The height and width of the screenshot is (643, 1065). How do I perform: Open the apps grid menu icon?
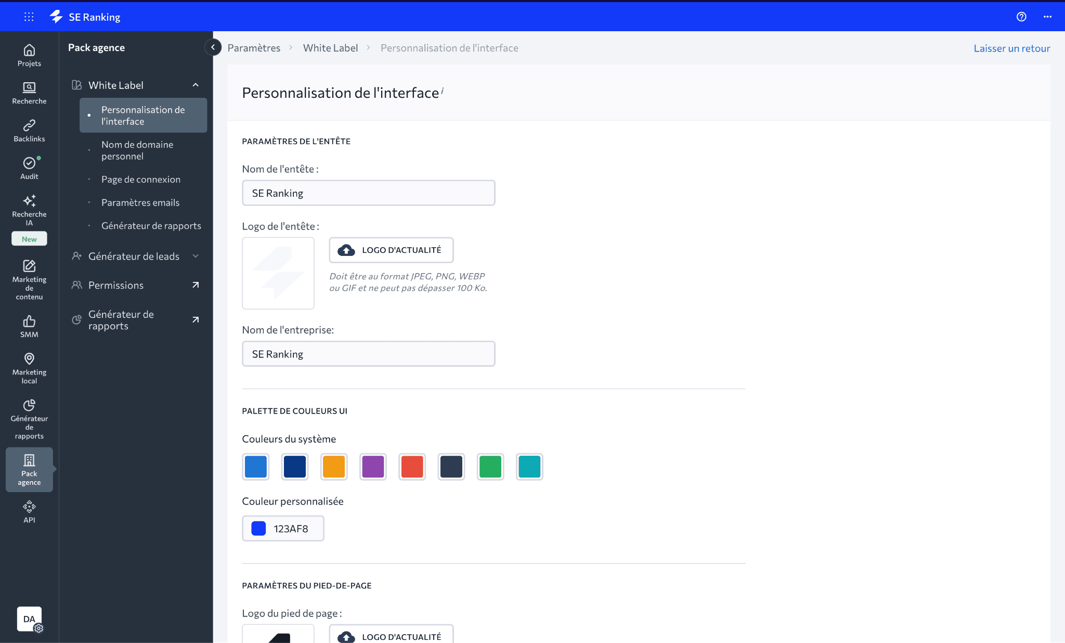pyautogui.click(x=29, y=17)
